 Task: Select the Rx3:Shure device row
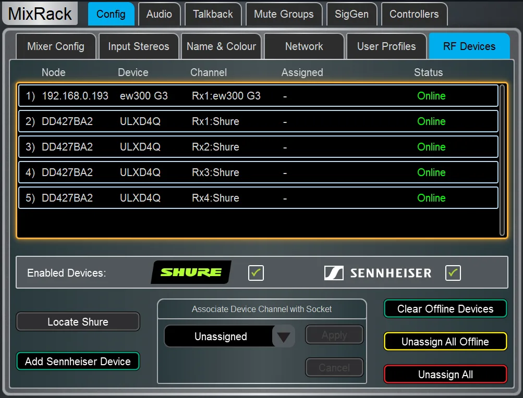point(258,172)
